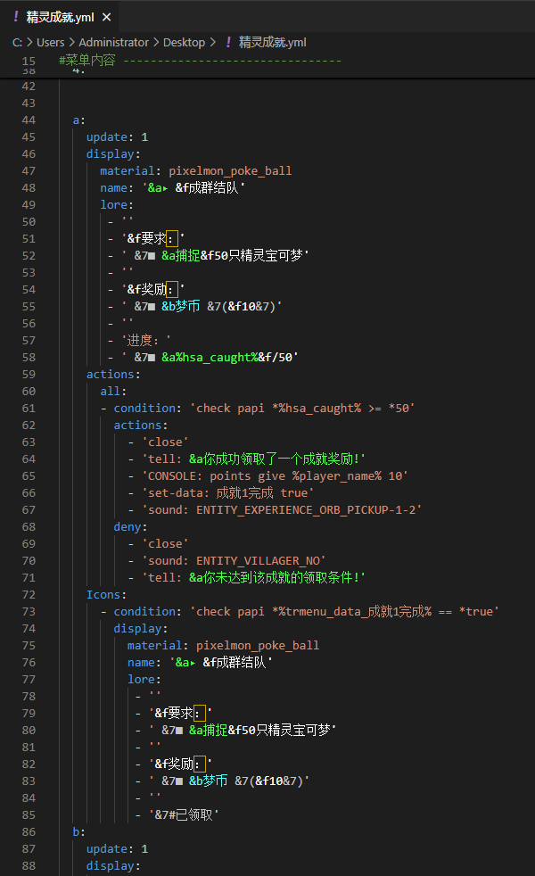Screen dimensions: 535x876
Task: Click the 'deny:' key on line 68
Action: pos(128,527)
